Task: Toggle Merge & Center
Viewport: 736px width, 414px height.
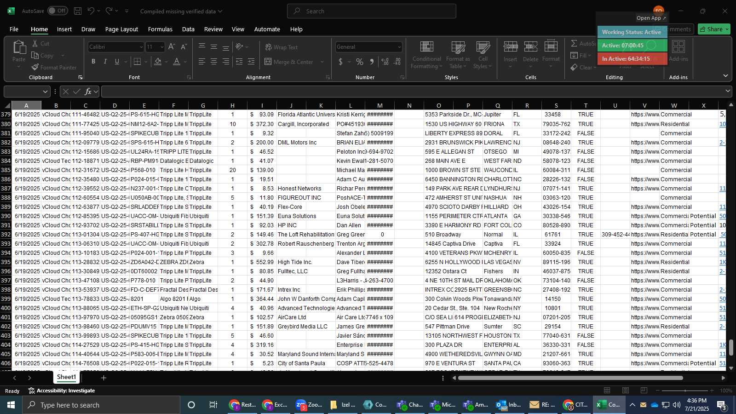Action: (289, 62)
